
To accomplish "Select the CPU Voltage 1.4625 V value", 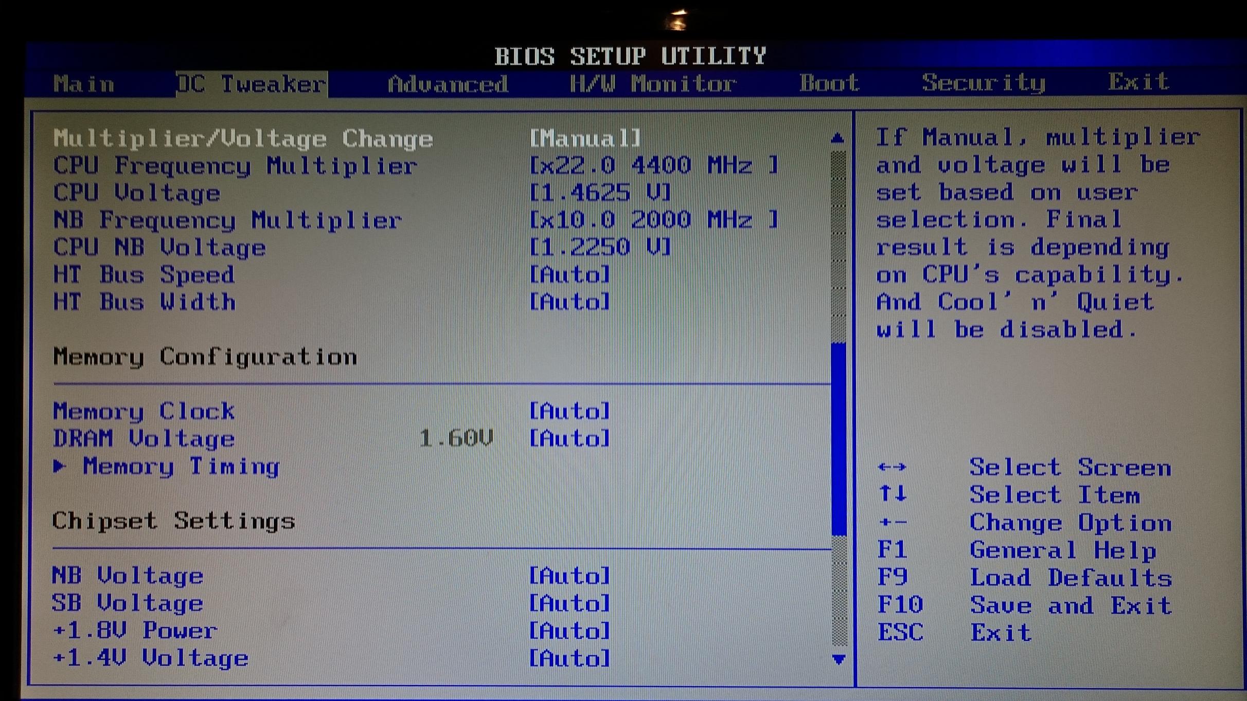I will 600,193.
